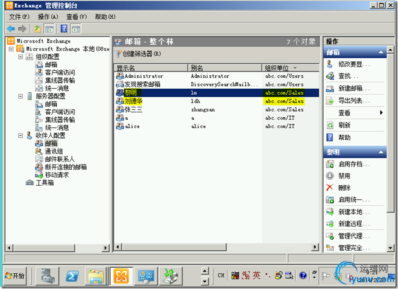Image resolution: width=398 pixels, height=289 pixels.
Task: Collapse the 服务器配置 expander
Action: (x=20, y=97)
